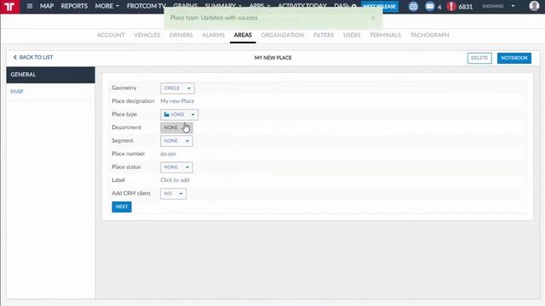
Task: Go to MAP in top navigation
Action: 47,6
